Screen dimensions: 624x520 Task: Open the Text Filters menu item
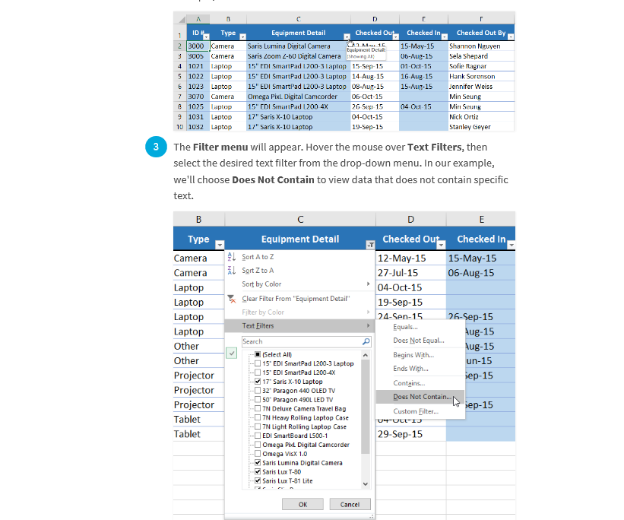click(300, 325)
